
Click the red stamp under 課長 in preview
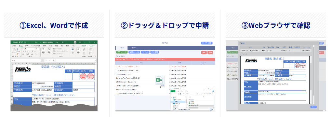(x=303, y=65)
